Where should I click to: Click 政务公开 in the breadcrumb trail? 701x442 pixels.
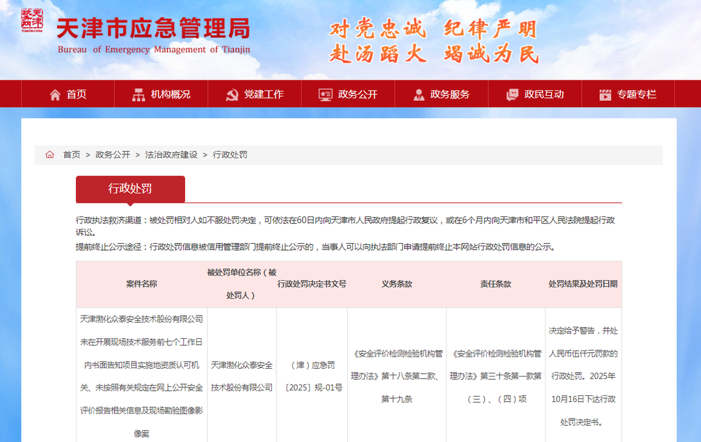tap(113, 155)
